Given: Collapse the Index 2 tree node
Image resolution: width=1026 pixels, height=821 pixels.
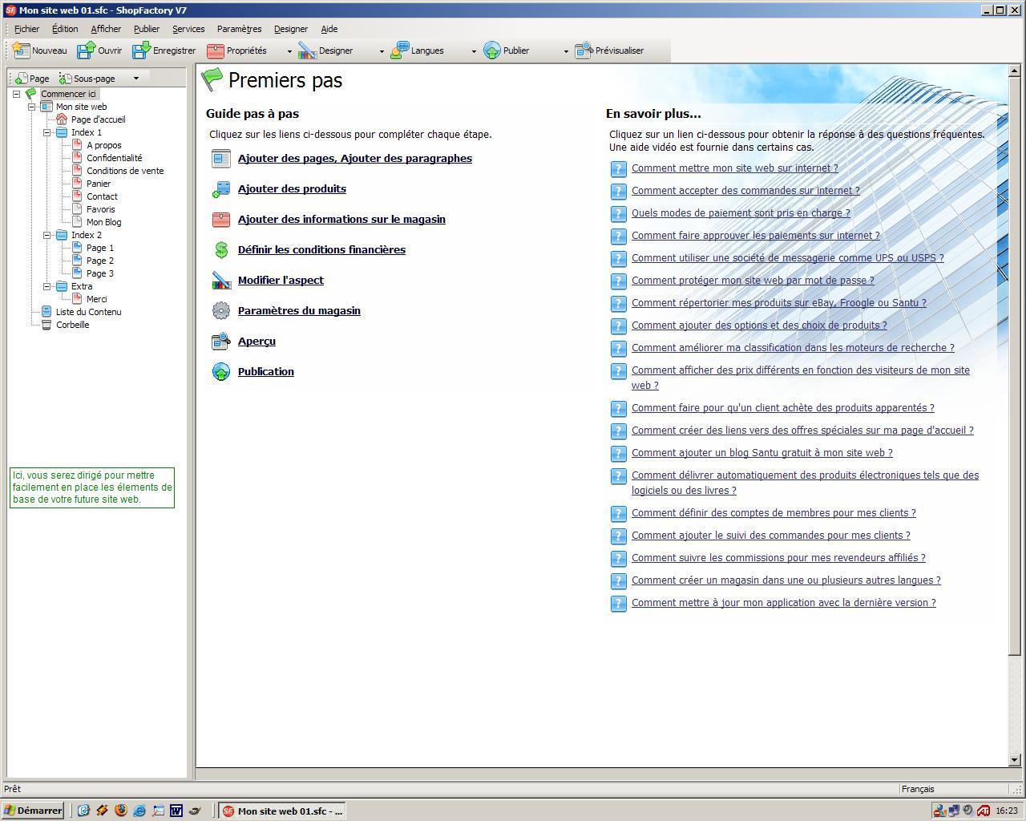Looking at the screenshot, I should click(47, 235).
